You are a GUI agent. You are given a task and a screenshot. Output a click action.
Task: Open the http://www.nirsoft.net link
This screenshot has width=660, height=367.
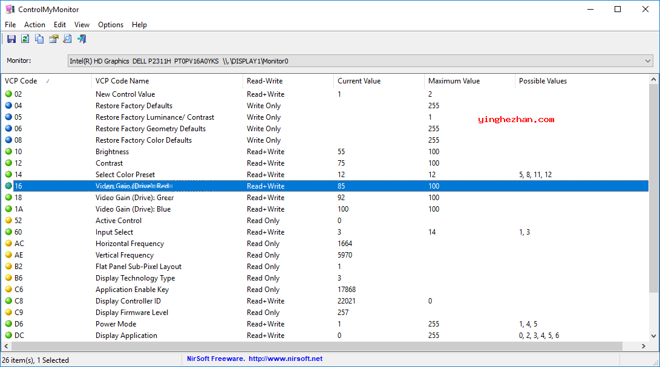pyautogui.click(x=286, y=359)
